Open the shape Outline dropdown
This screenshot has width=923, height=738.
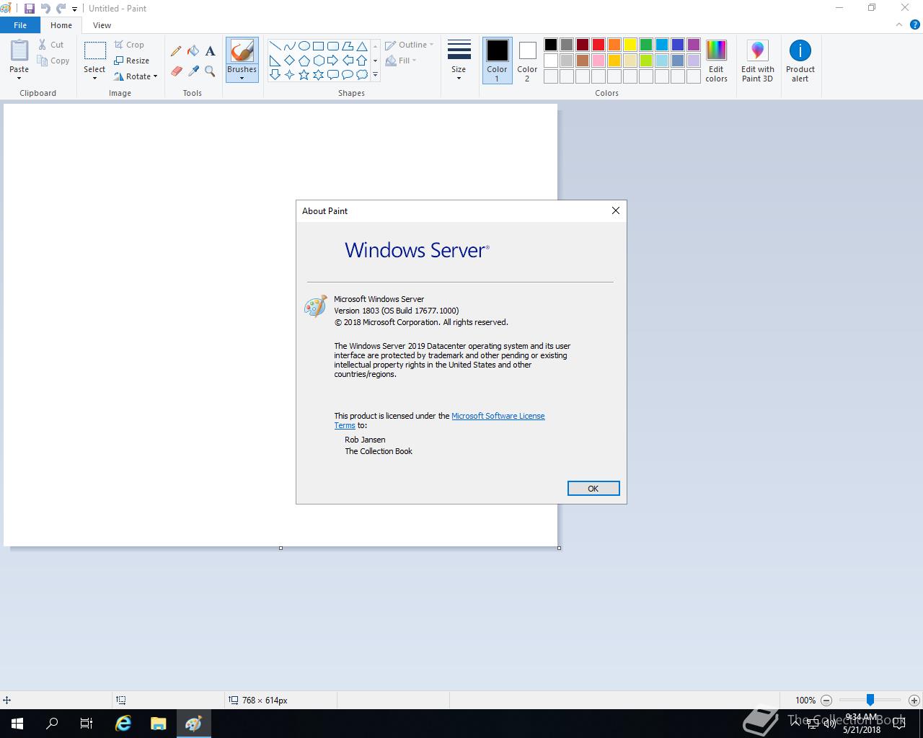(410, 45)
